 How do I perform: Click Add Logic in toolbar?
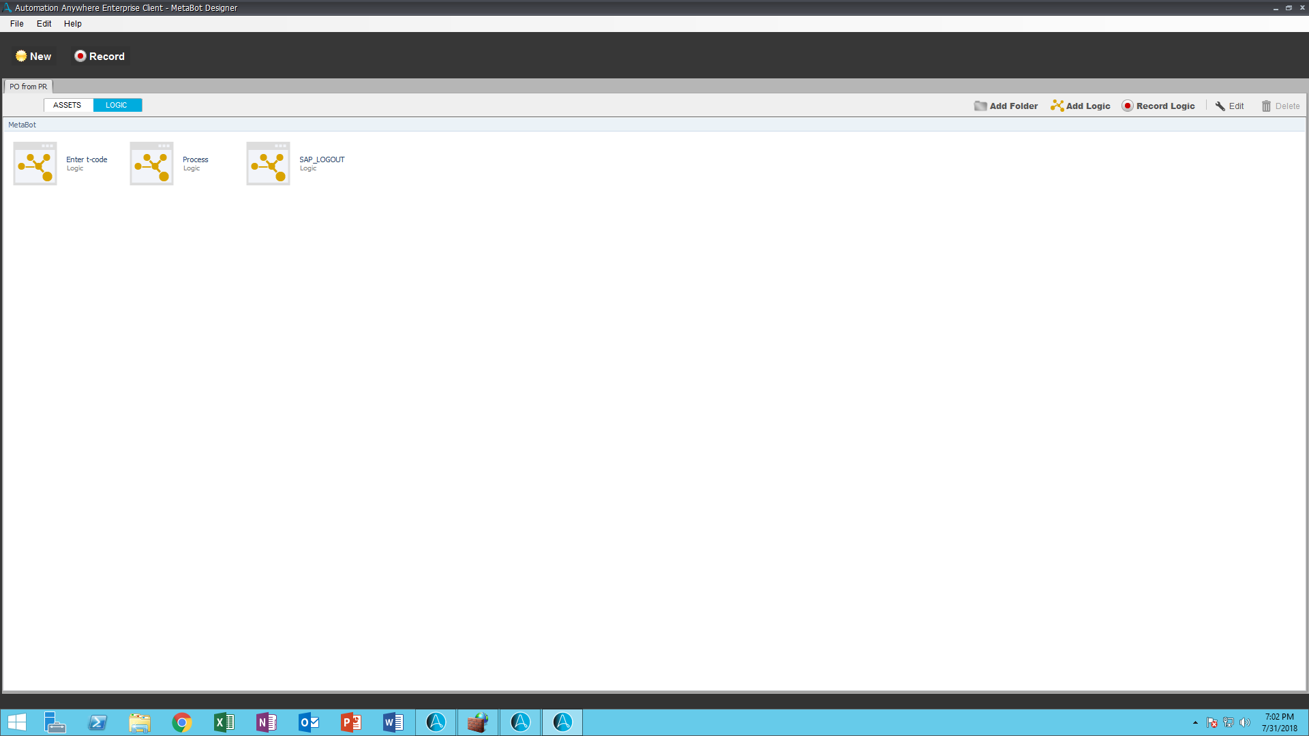[1081, 106]
